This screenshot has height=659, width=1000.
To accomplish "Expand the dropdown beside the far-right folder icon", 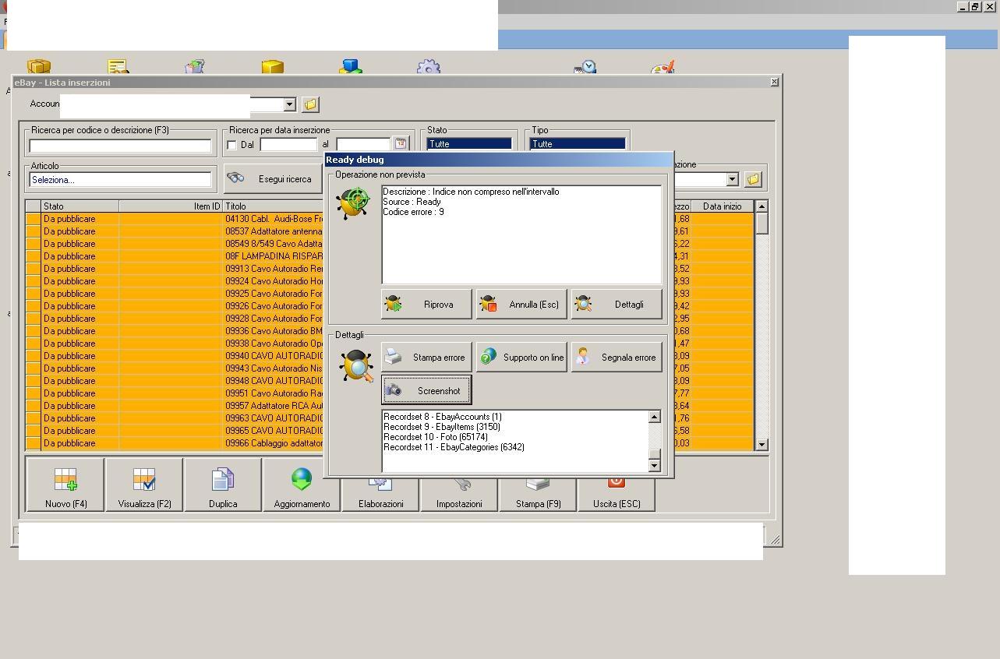I will click(x=732, y=179).
